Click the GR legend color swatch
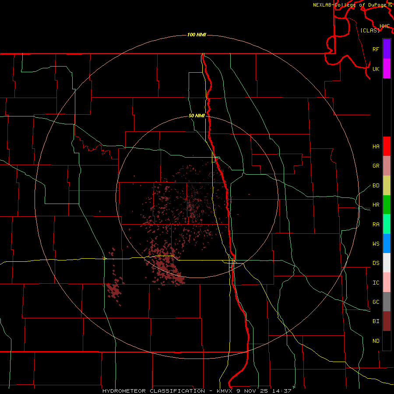Viewport: 394px width, 394px height. 387,166
